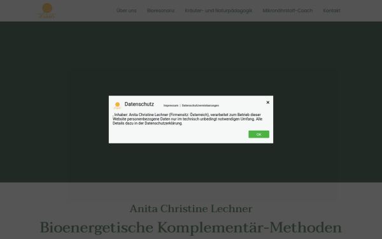Open the Impressum link in the dialog
The width and height of the screenshot is (382, 239).
click(171, 106)
